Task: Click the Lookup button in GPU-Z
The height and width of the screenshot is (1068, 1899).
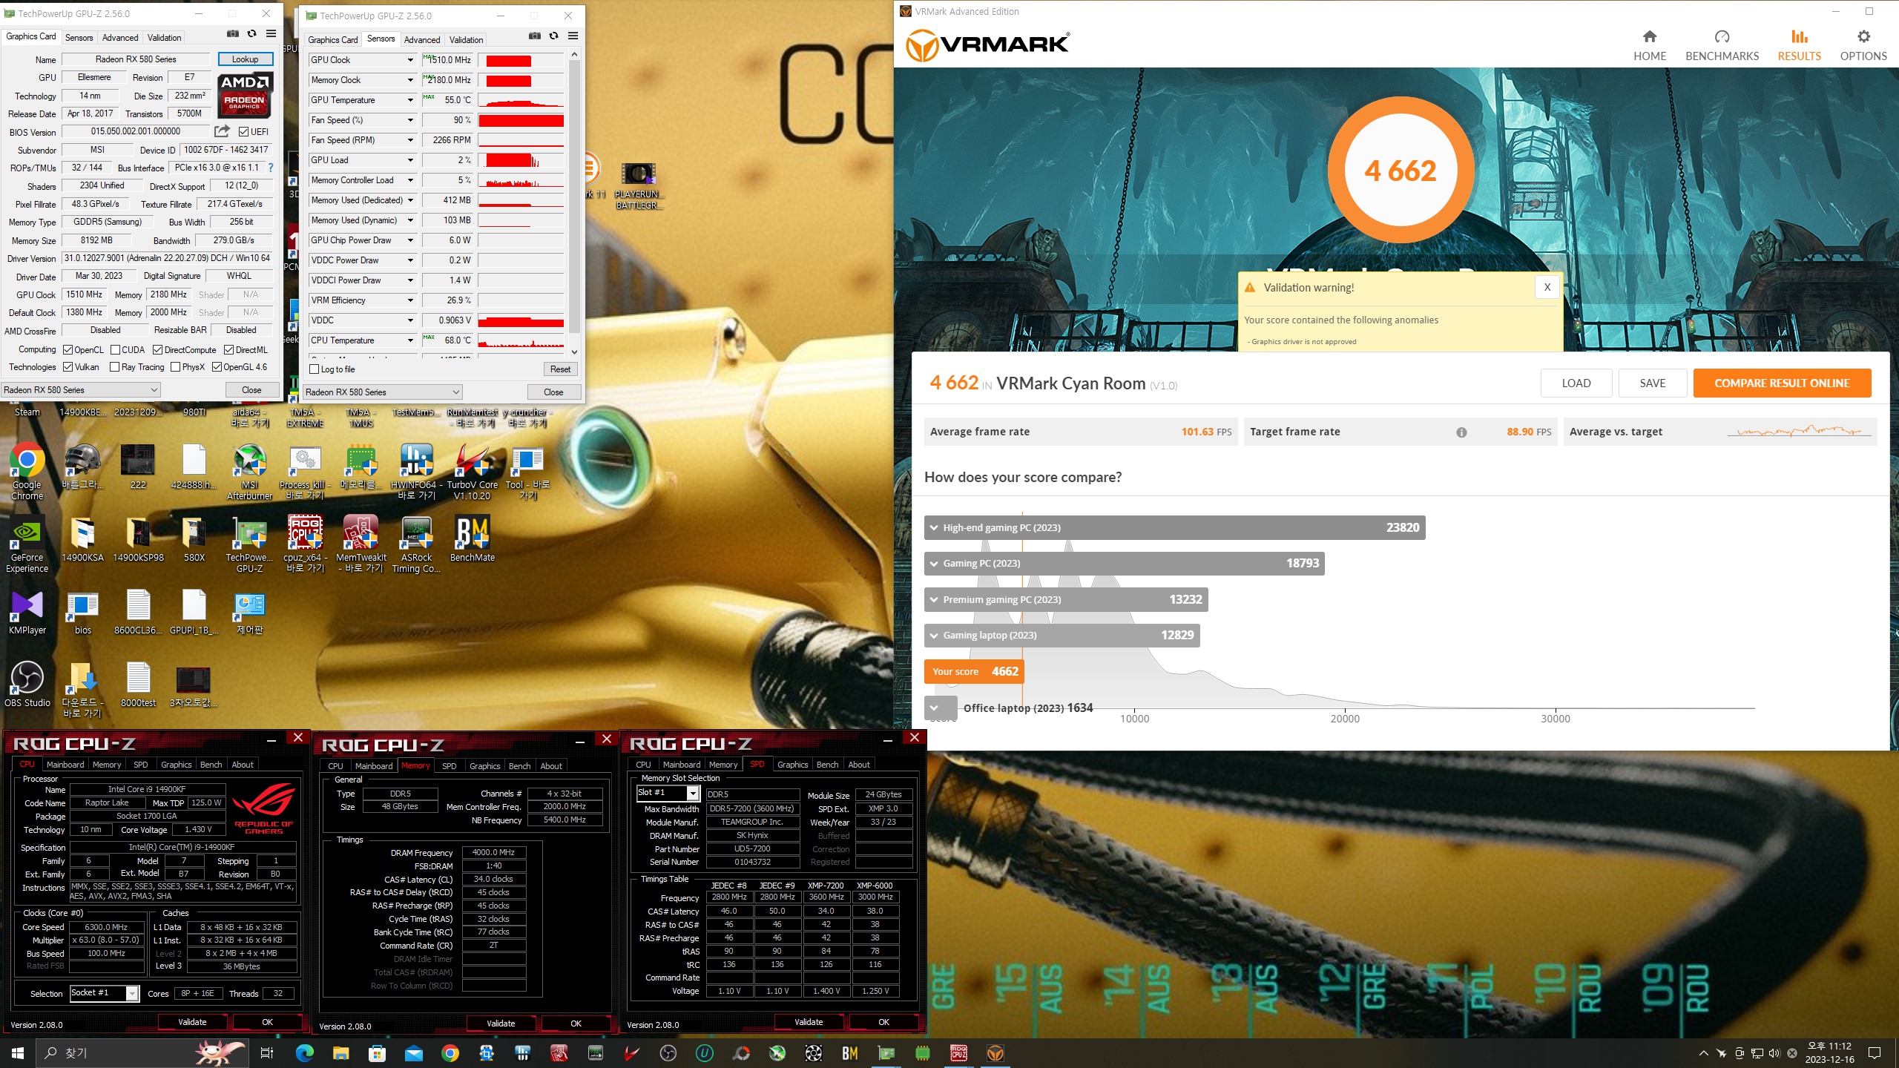Action: pos(246,59)
